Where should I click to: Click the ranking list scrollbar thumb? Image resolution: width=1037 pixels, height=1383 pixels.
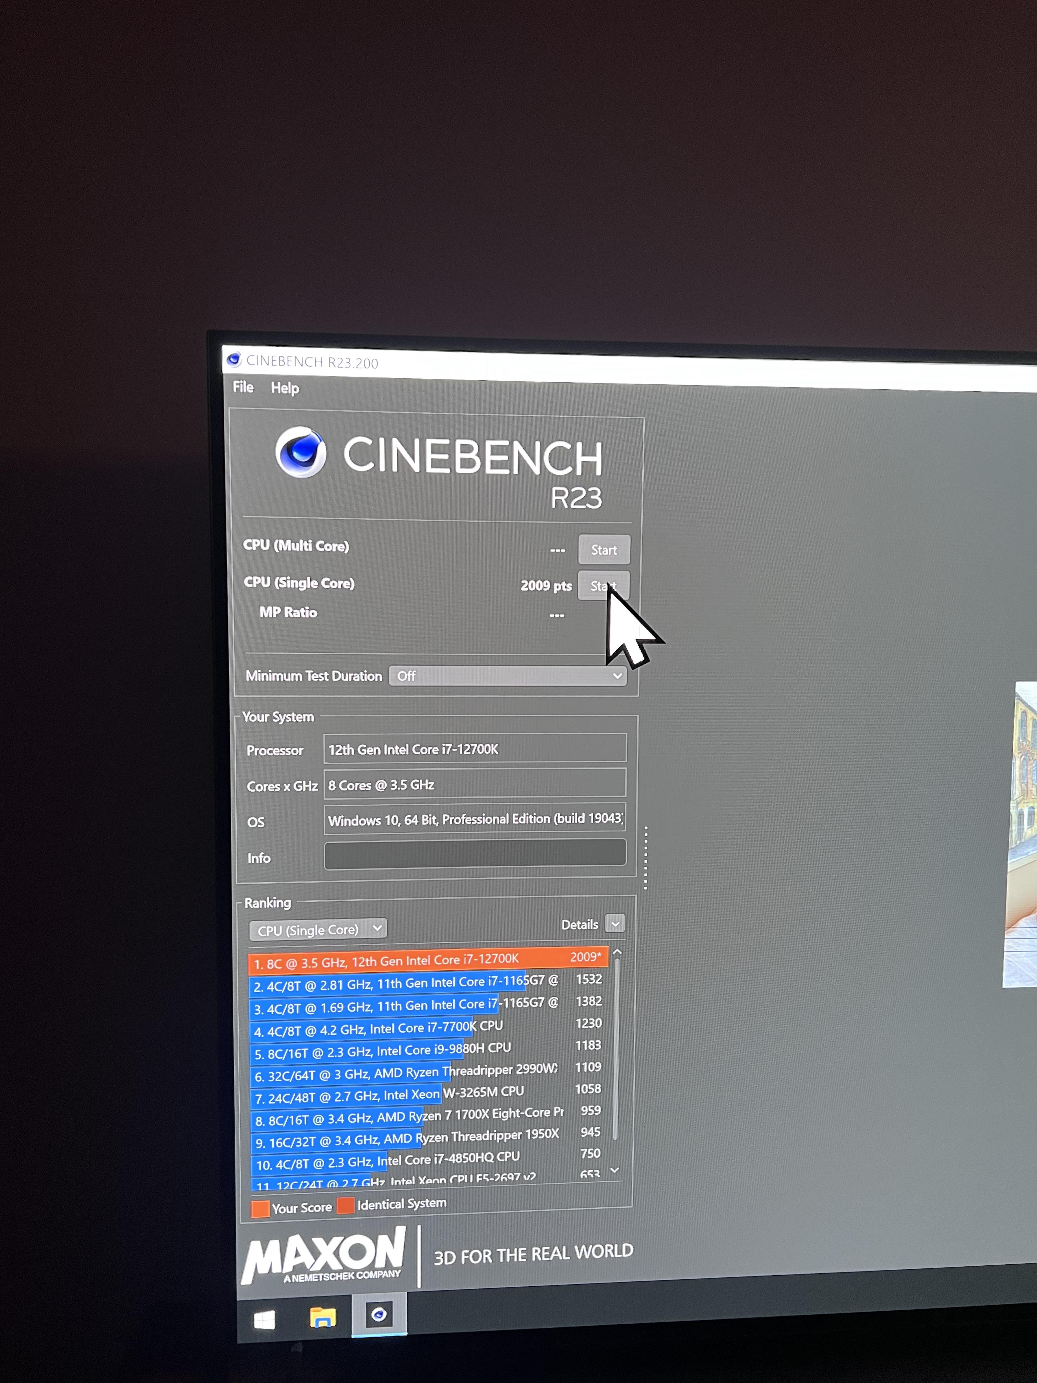pos(616,1049)
